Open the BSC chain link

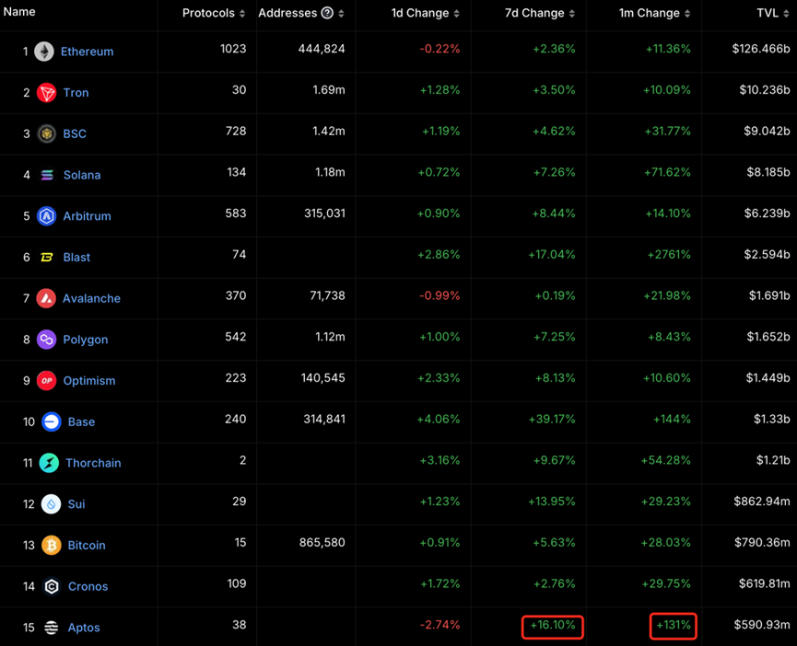pyautogui.click(x=75, y=134)
